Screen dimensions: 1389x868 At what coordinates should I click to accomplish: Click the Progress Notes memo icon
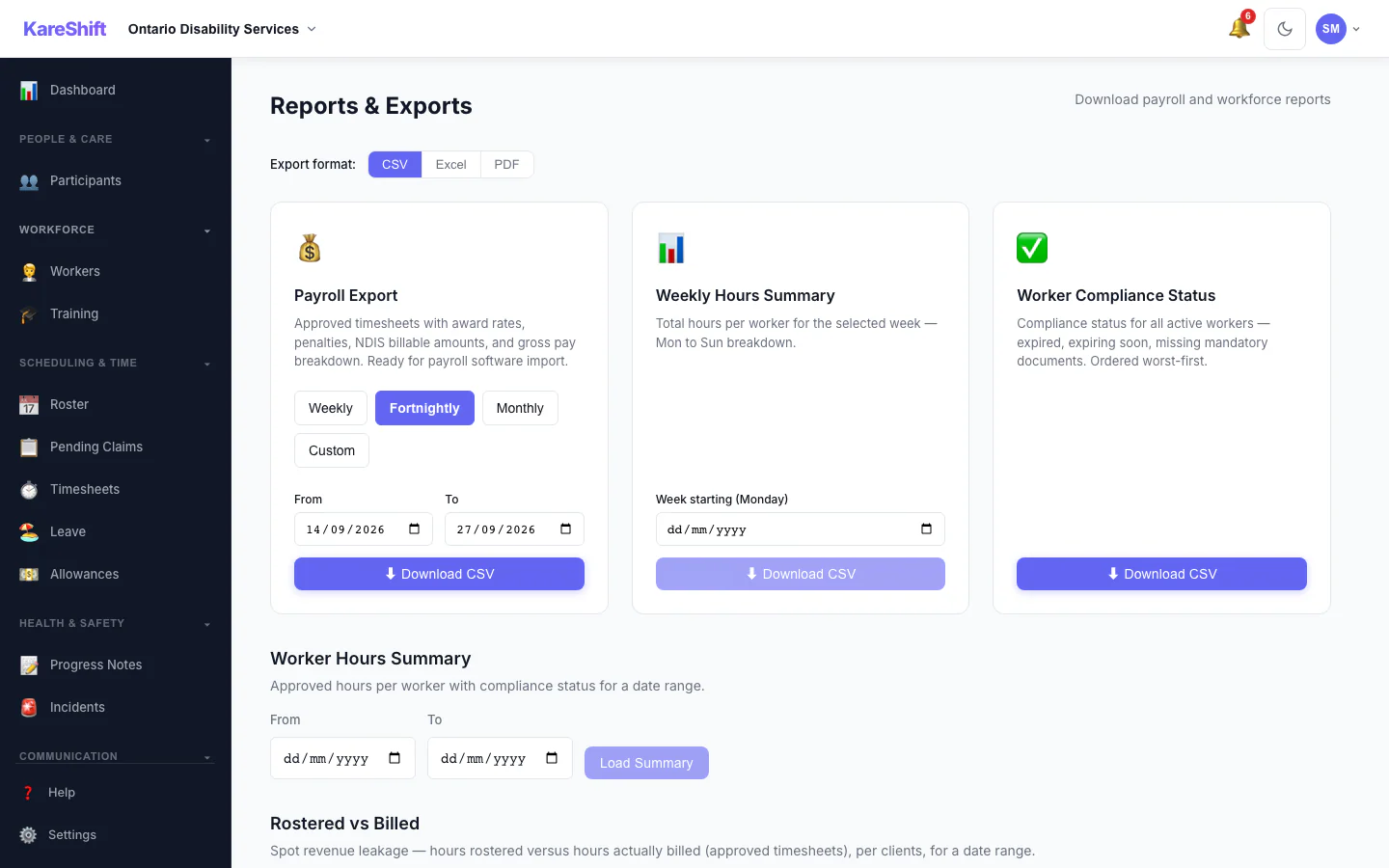(29, 665)
